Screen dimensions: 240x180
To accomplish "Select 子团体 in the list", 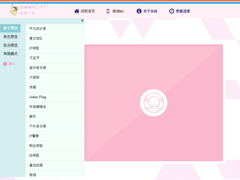I will pyautogui.click(x=55, y=78).
